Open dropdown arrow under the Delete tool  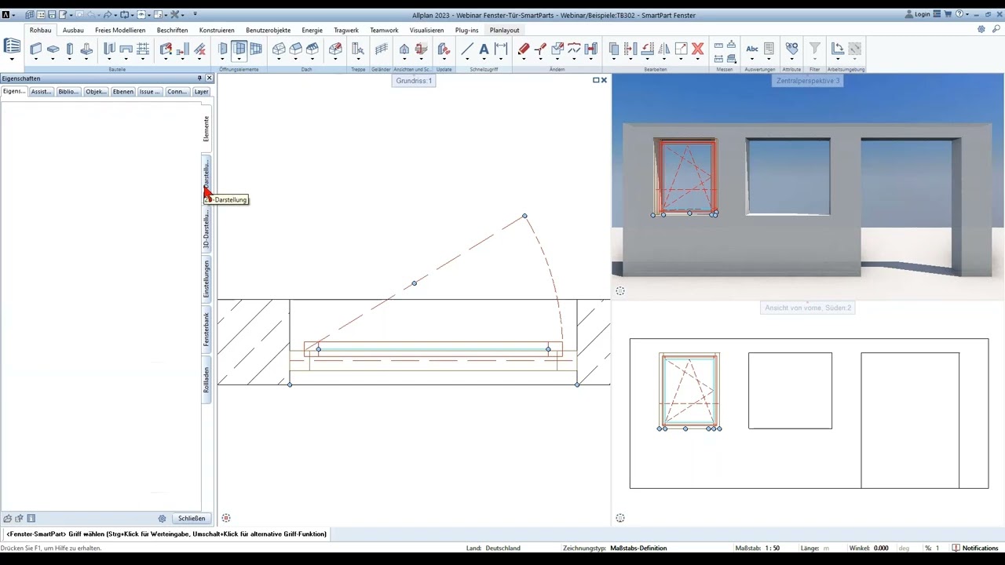pos(697,59)
